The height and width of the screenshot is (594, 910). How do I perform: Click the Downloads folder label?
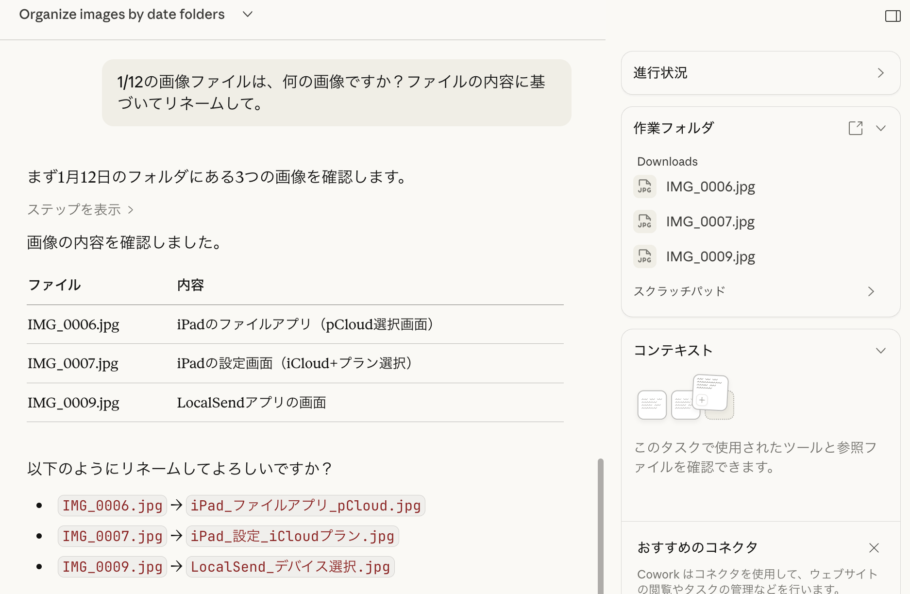(667, 162)
